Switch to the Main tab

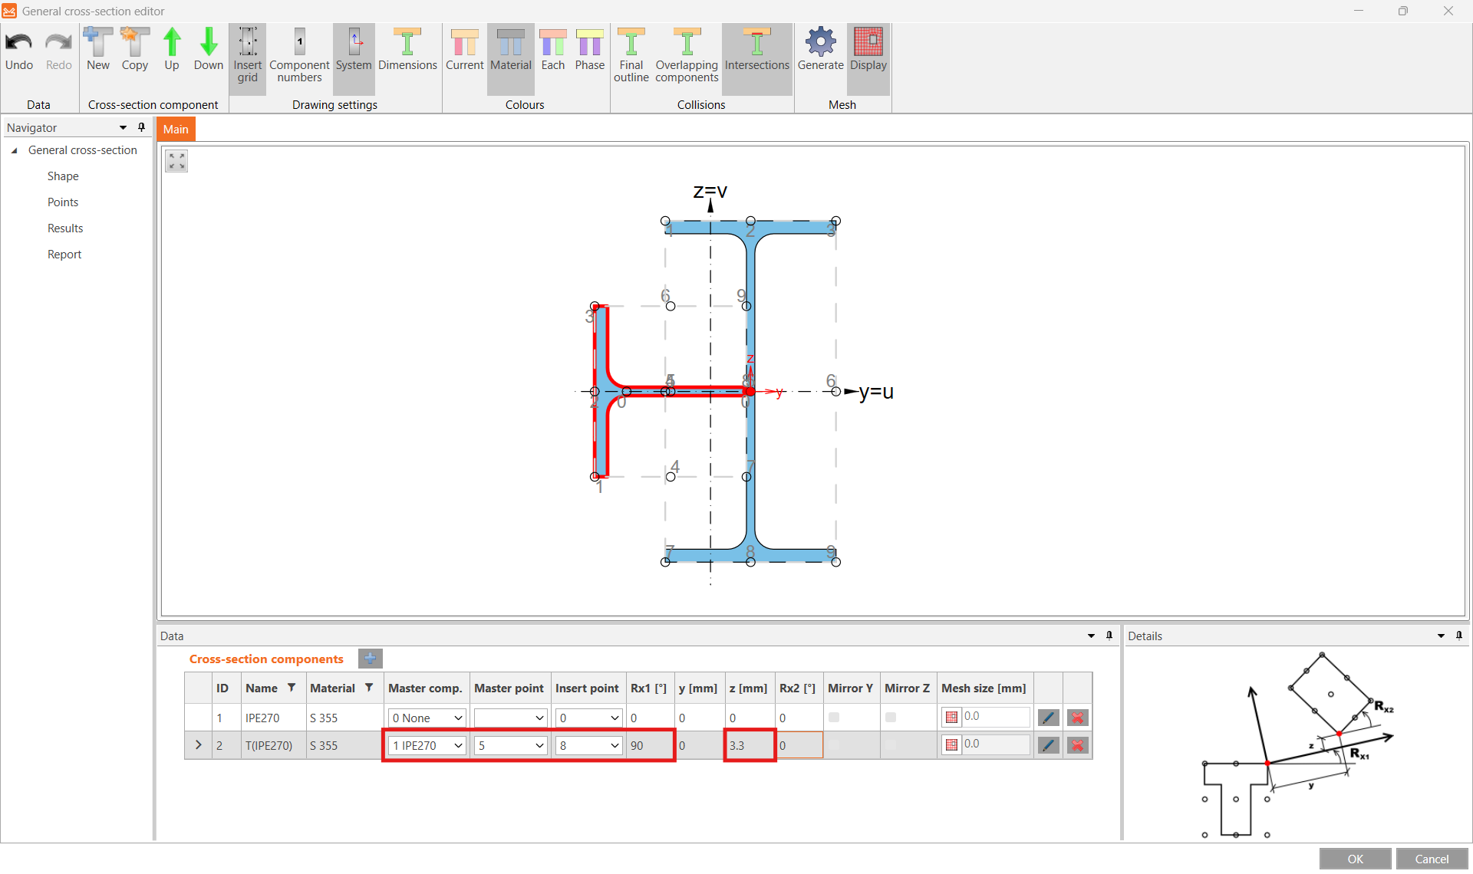(175, 129)
